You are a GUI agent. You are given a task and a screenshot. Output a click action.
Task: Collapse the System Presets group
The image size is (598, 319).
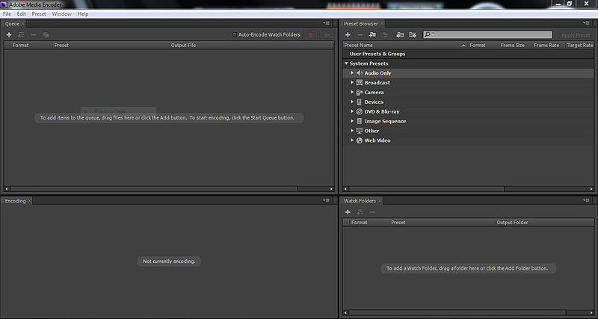click(x=346, y=64)
